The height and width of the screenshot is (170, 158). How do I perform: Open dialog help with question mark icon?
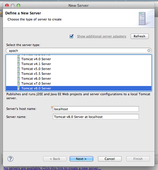click(10, 159)
